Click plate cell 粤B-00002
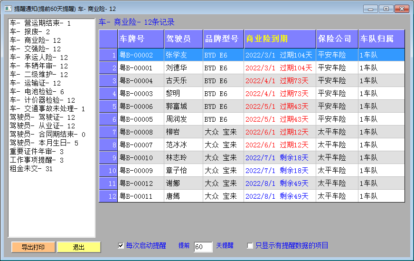 [x=141, y=55]
